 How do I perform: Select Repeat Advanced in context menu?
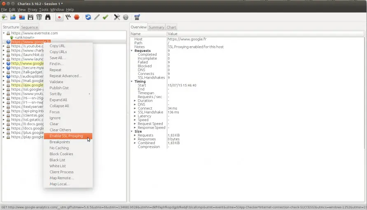tap(68, 76)
